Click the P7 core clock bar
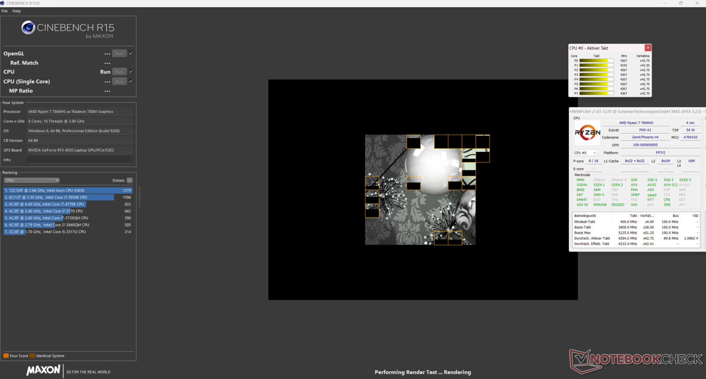 [596, 94]
